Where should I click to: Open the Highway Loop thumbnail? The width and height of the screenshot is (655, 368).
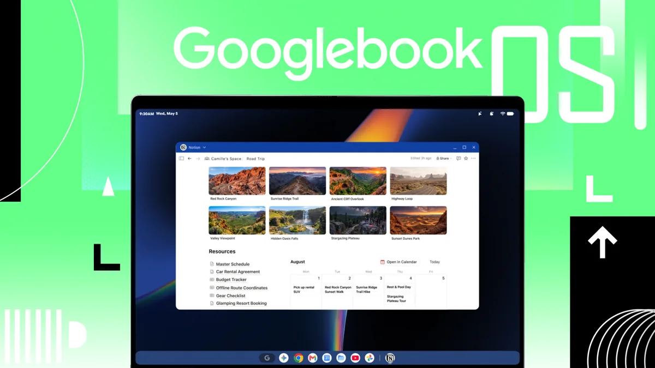click(x=419, y=181)
